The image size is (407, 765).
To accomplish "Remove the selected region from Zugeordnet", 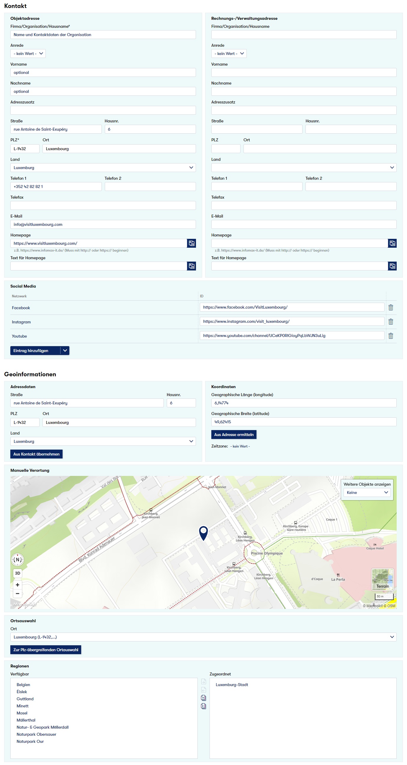I will (x=203, y=690).
